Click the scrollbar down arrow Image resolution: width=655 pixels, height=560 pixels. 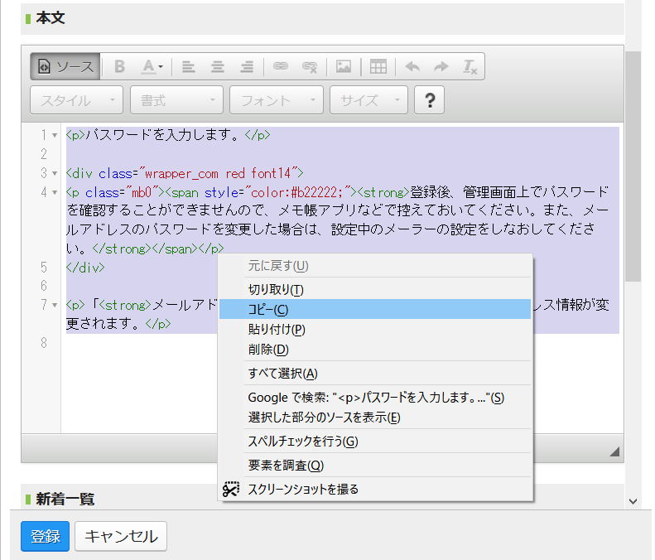pyautogui.click(x=633, y=501)
